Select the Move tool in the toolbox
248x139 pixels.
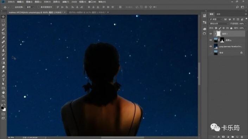click(3, 16)
